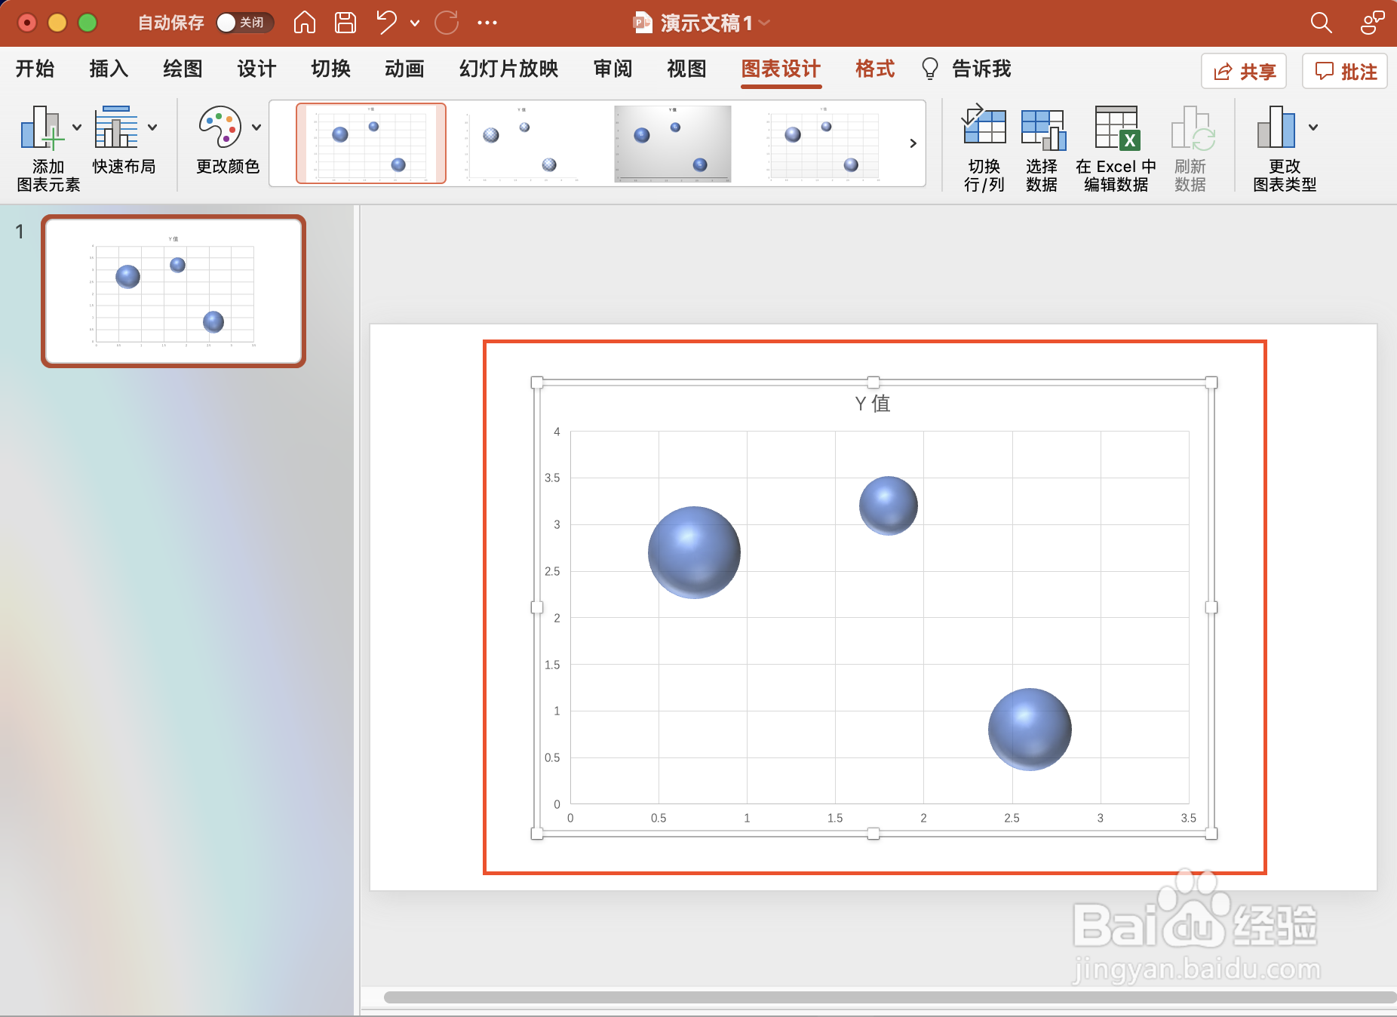Viewport: 1397px width, 1017px height.
Task: Click the 批注 button
Action: click(1345, 72)
